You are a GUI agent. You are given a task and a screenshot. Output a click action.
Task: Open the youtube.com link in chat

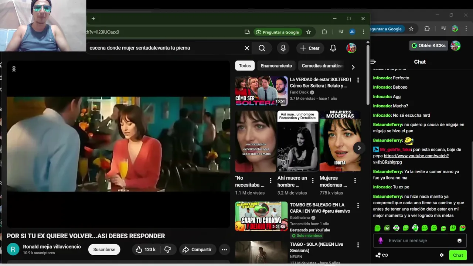(416, 159)
